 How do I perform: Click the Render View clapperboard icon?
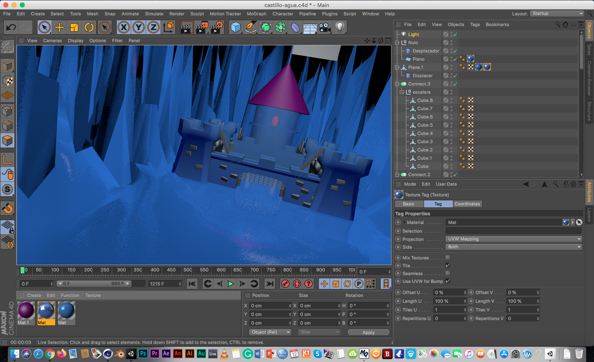pyautogui.click(x=186, y=28)
